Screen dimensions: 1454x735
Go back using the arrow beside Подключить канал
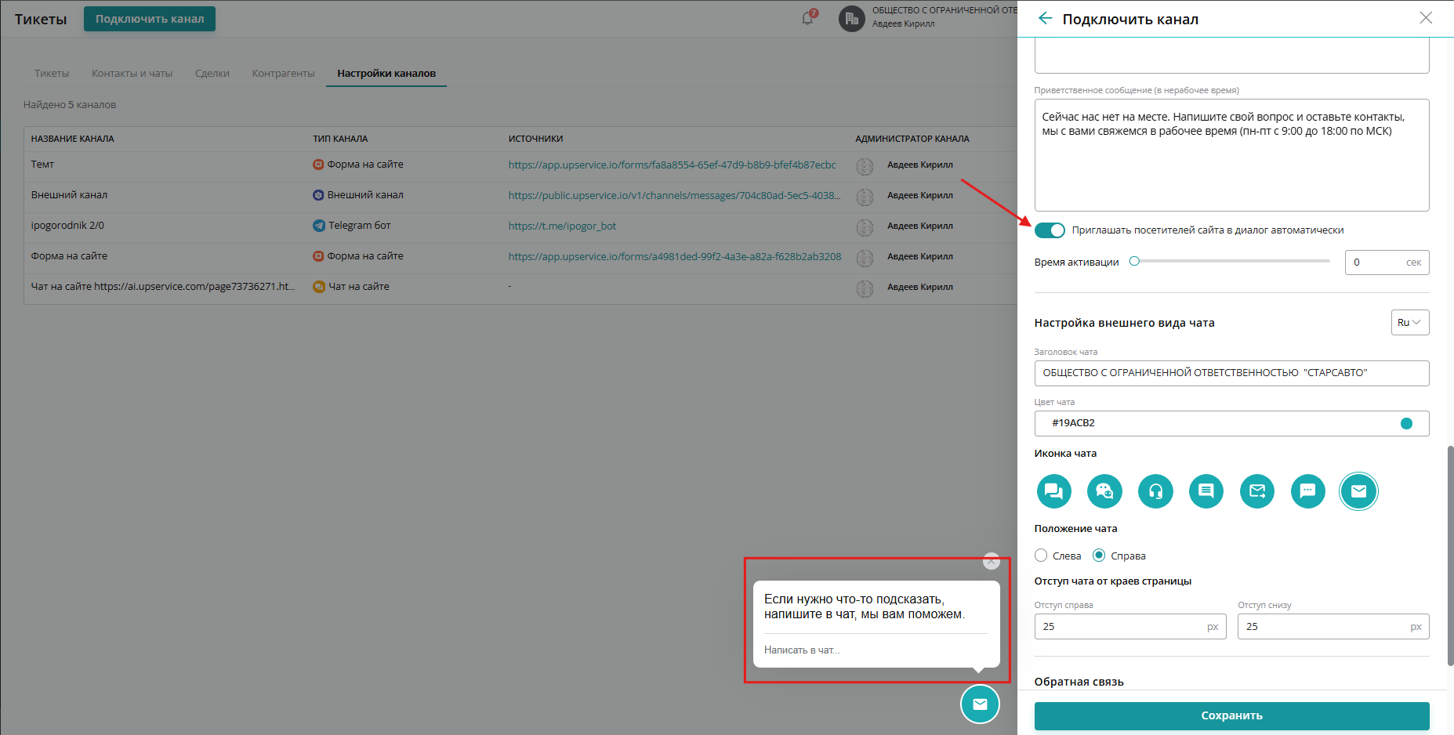(x=1045, y=18)
